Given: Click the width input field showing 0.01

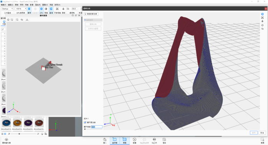Looking at the screenshot, I should (97, 127).
